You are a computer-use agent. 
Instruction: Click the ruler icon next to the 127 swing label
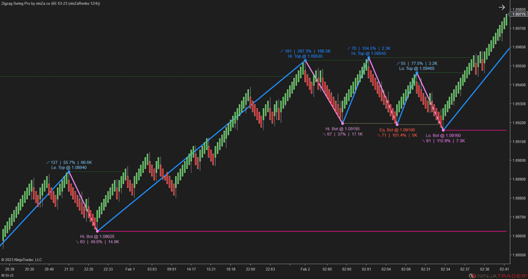[48, 162]
